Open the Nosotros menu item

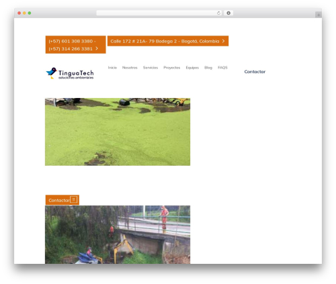(130, 67)
